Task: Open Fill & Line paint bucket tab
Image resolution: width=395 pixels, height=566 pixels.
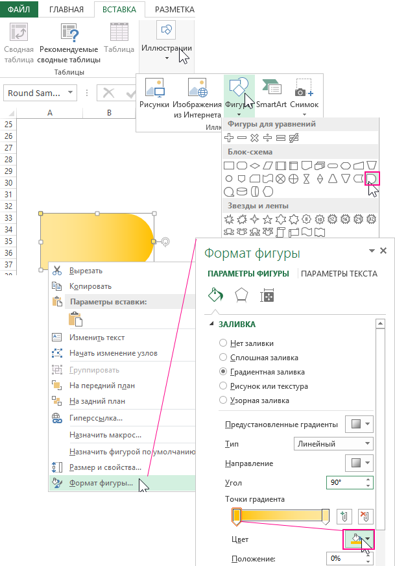Action: click(215, 295)
